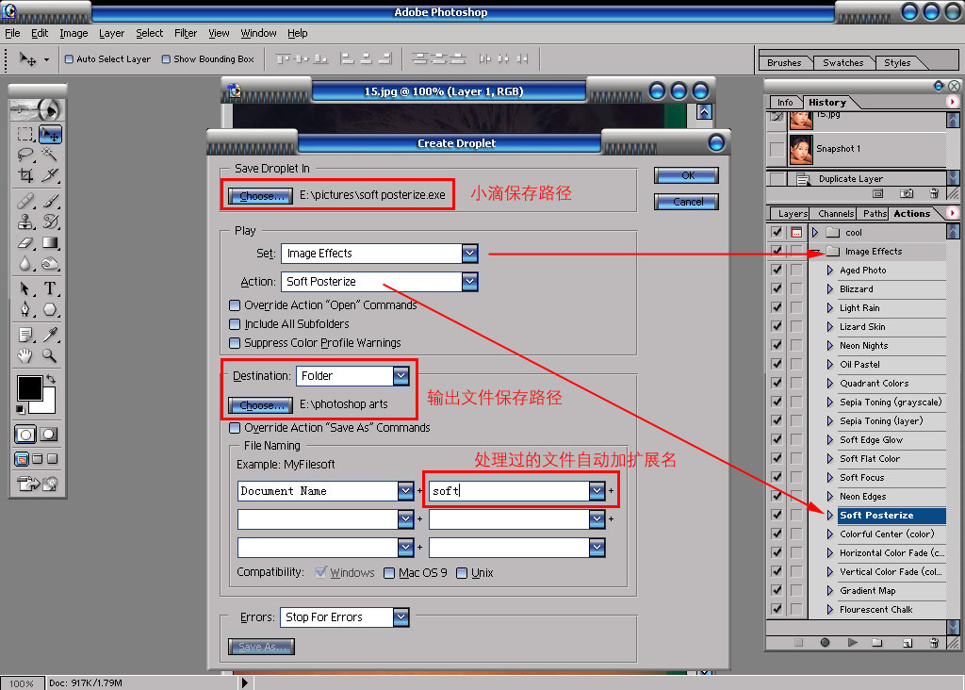Switch to the Layers tab

792,214
